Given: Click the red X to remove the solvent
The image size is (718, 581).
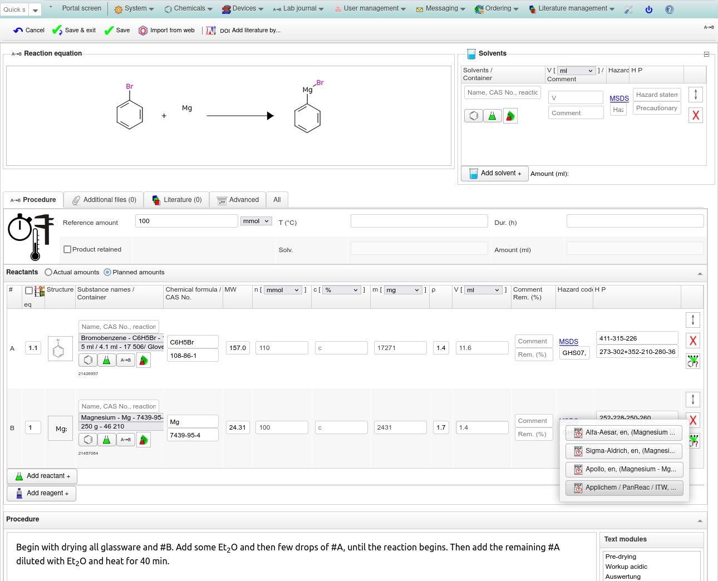Looking at the screenshot, I should [695, 115].
